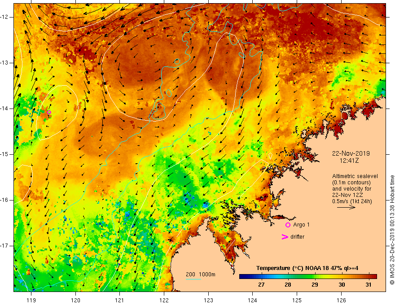Click the latitude axis label -16
Viewport: 395px width, 305px height.
pos(4,200)
